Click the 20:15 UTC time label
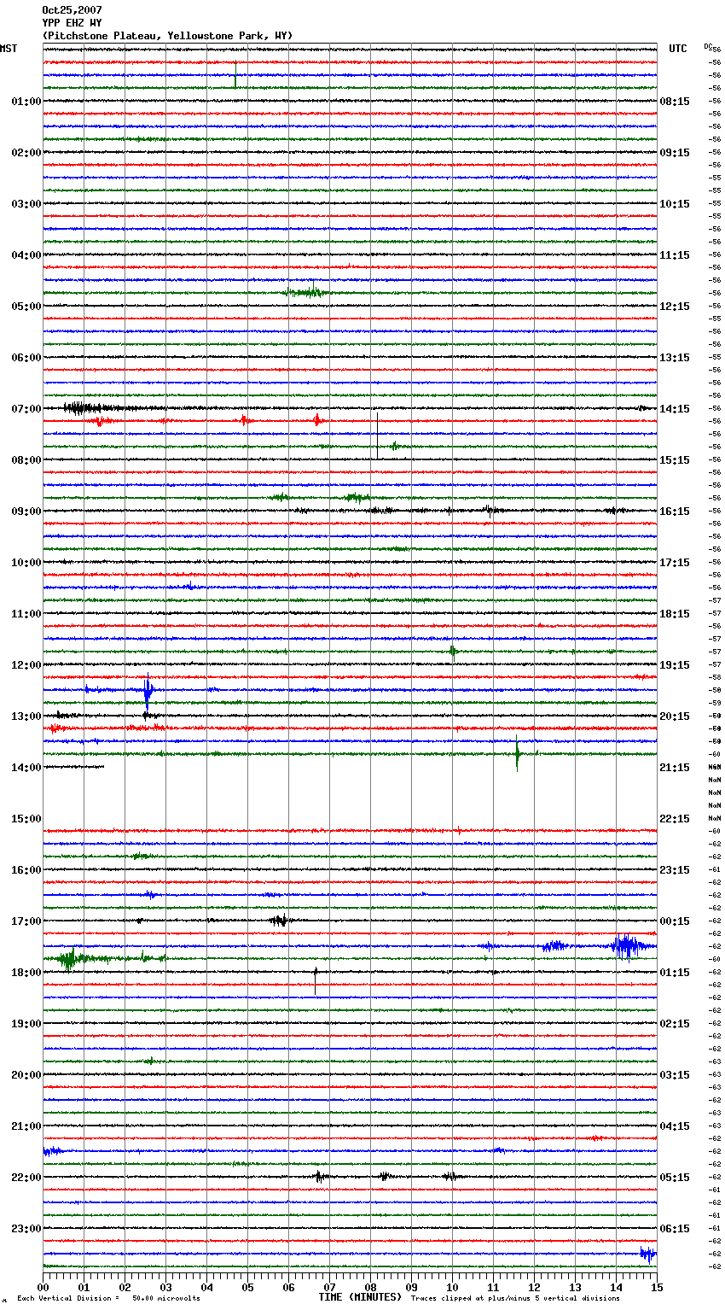 pos(675,716)
